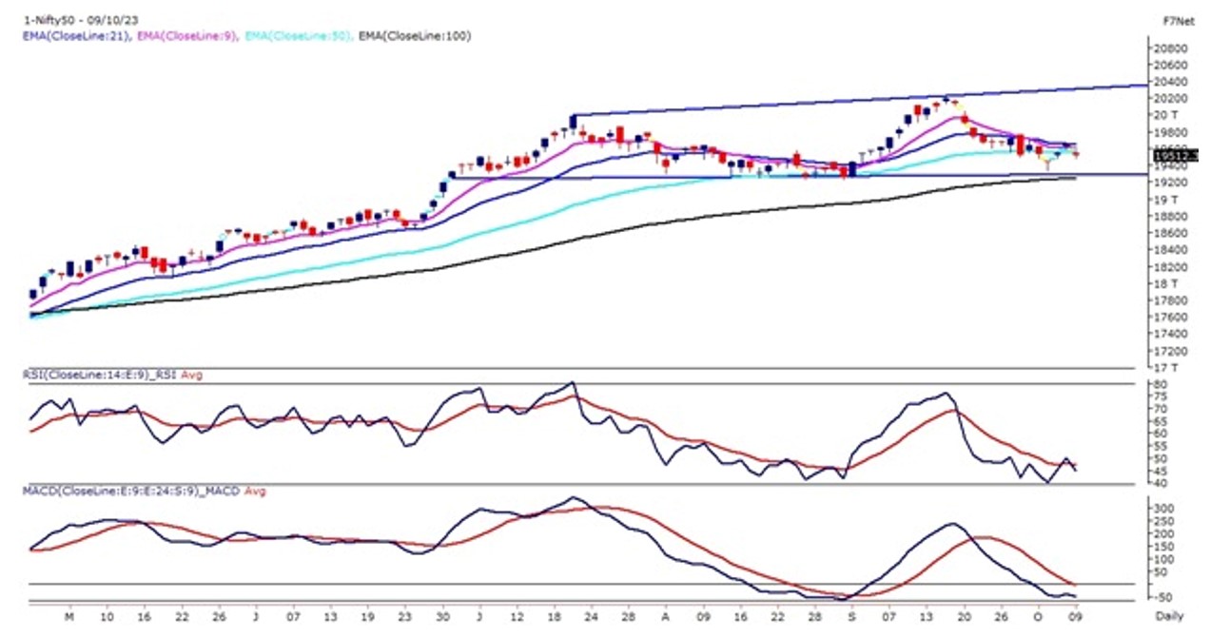Viewport: 1210px width, 637px height.
Task: Click the 60 level on RSI axis
Action: [1161, 434]
